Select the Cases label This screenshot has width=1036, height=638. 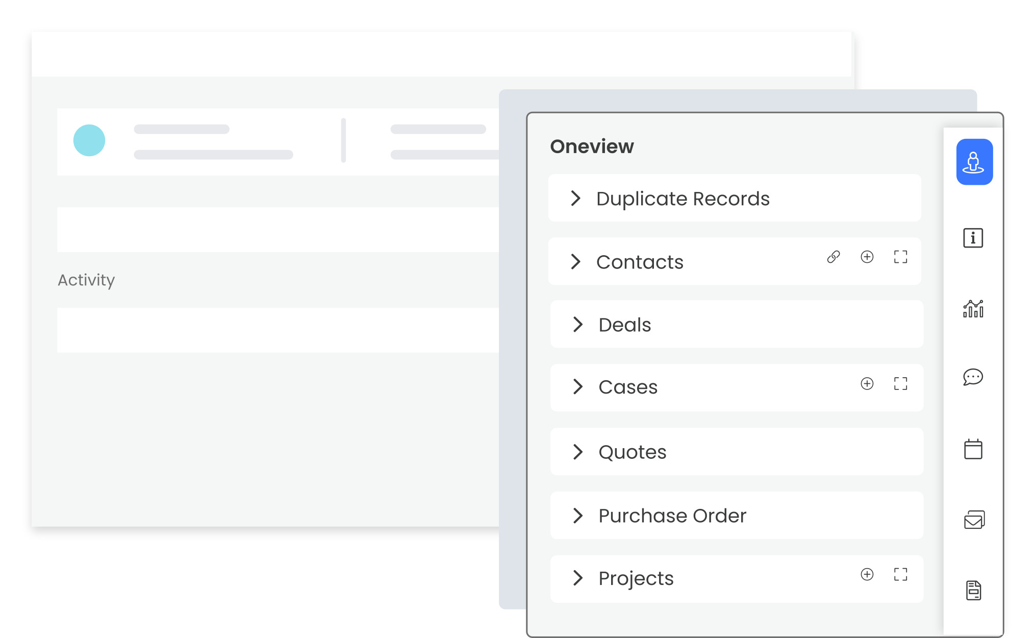628,387
